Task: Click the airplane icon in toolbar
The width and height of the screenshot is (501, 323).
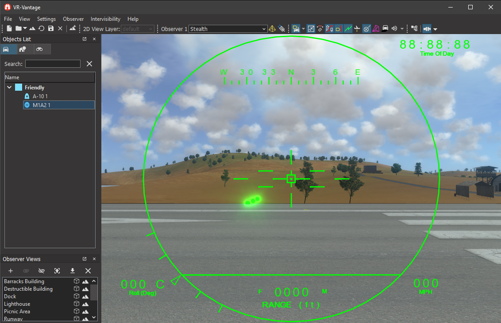Action: pyautogui.click(x=357, y=29)
